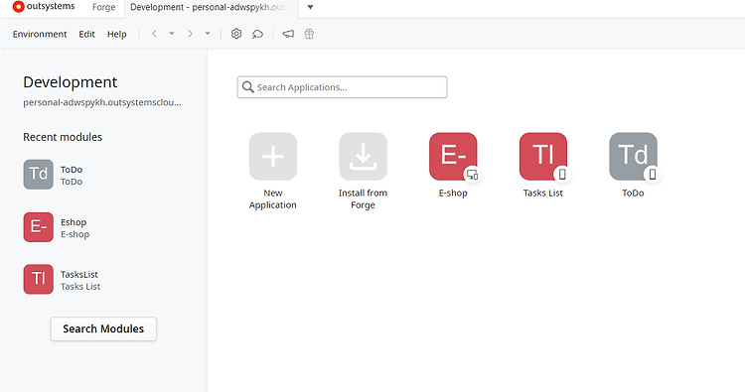
Task: Click the 'Tasks List' application label in grid
Action: click(x=543, y=194)
